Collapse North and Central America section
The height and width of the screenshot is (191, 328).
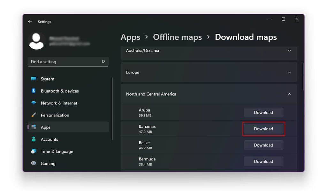tap(289, 94)
